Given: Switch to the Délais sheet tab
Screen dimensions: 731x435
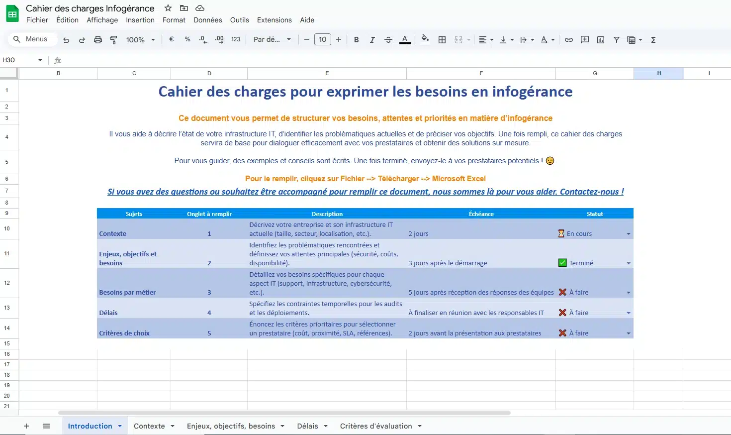Looking at the screenshot, I should coord(312,426).
